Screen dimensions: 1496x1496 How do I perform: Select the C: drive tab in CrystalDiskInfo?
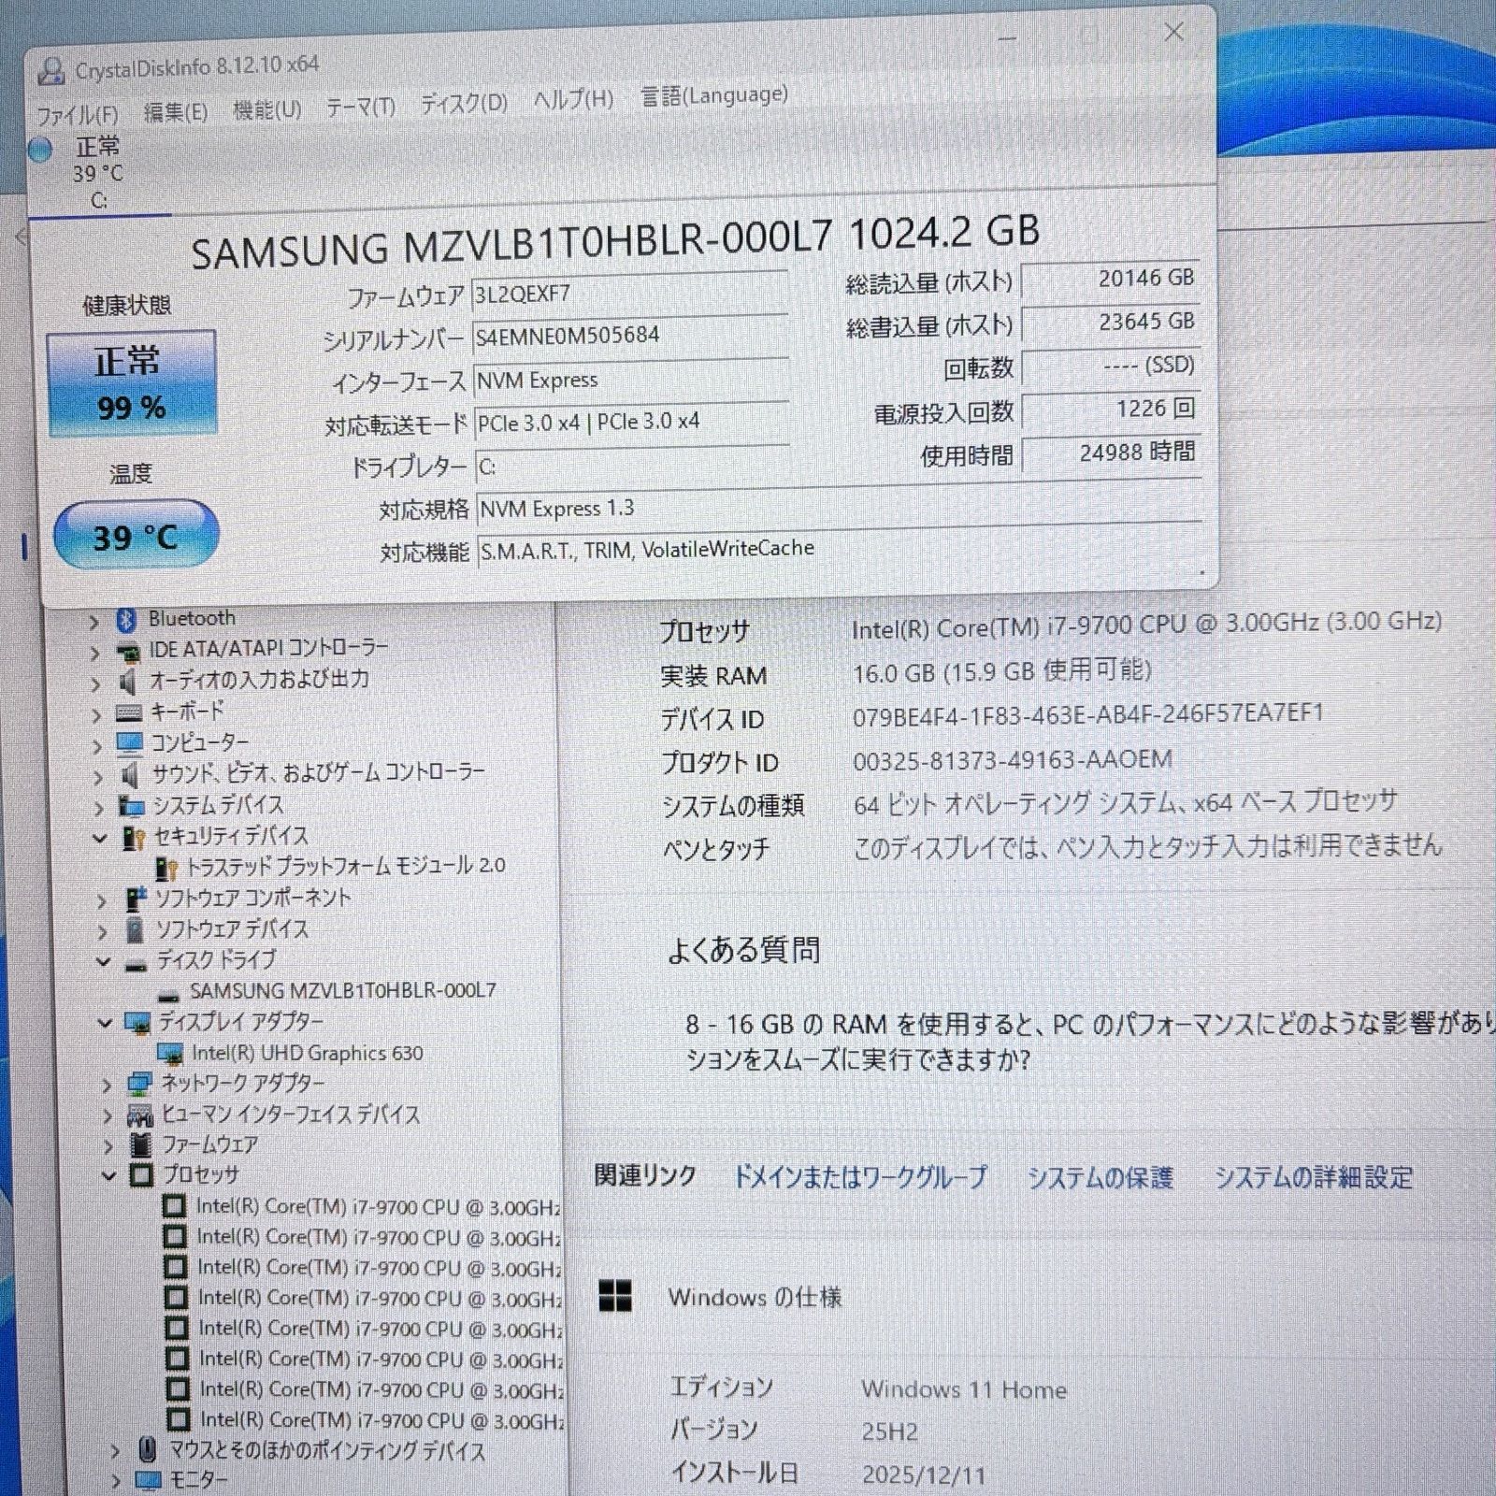click(x=101, y=173)
